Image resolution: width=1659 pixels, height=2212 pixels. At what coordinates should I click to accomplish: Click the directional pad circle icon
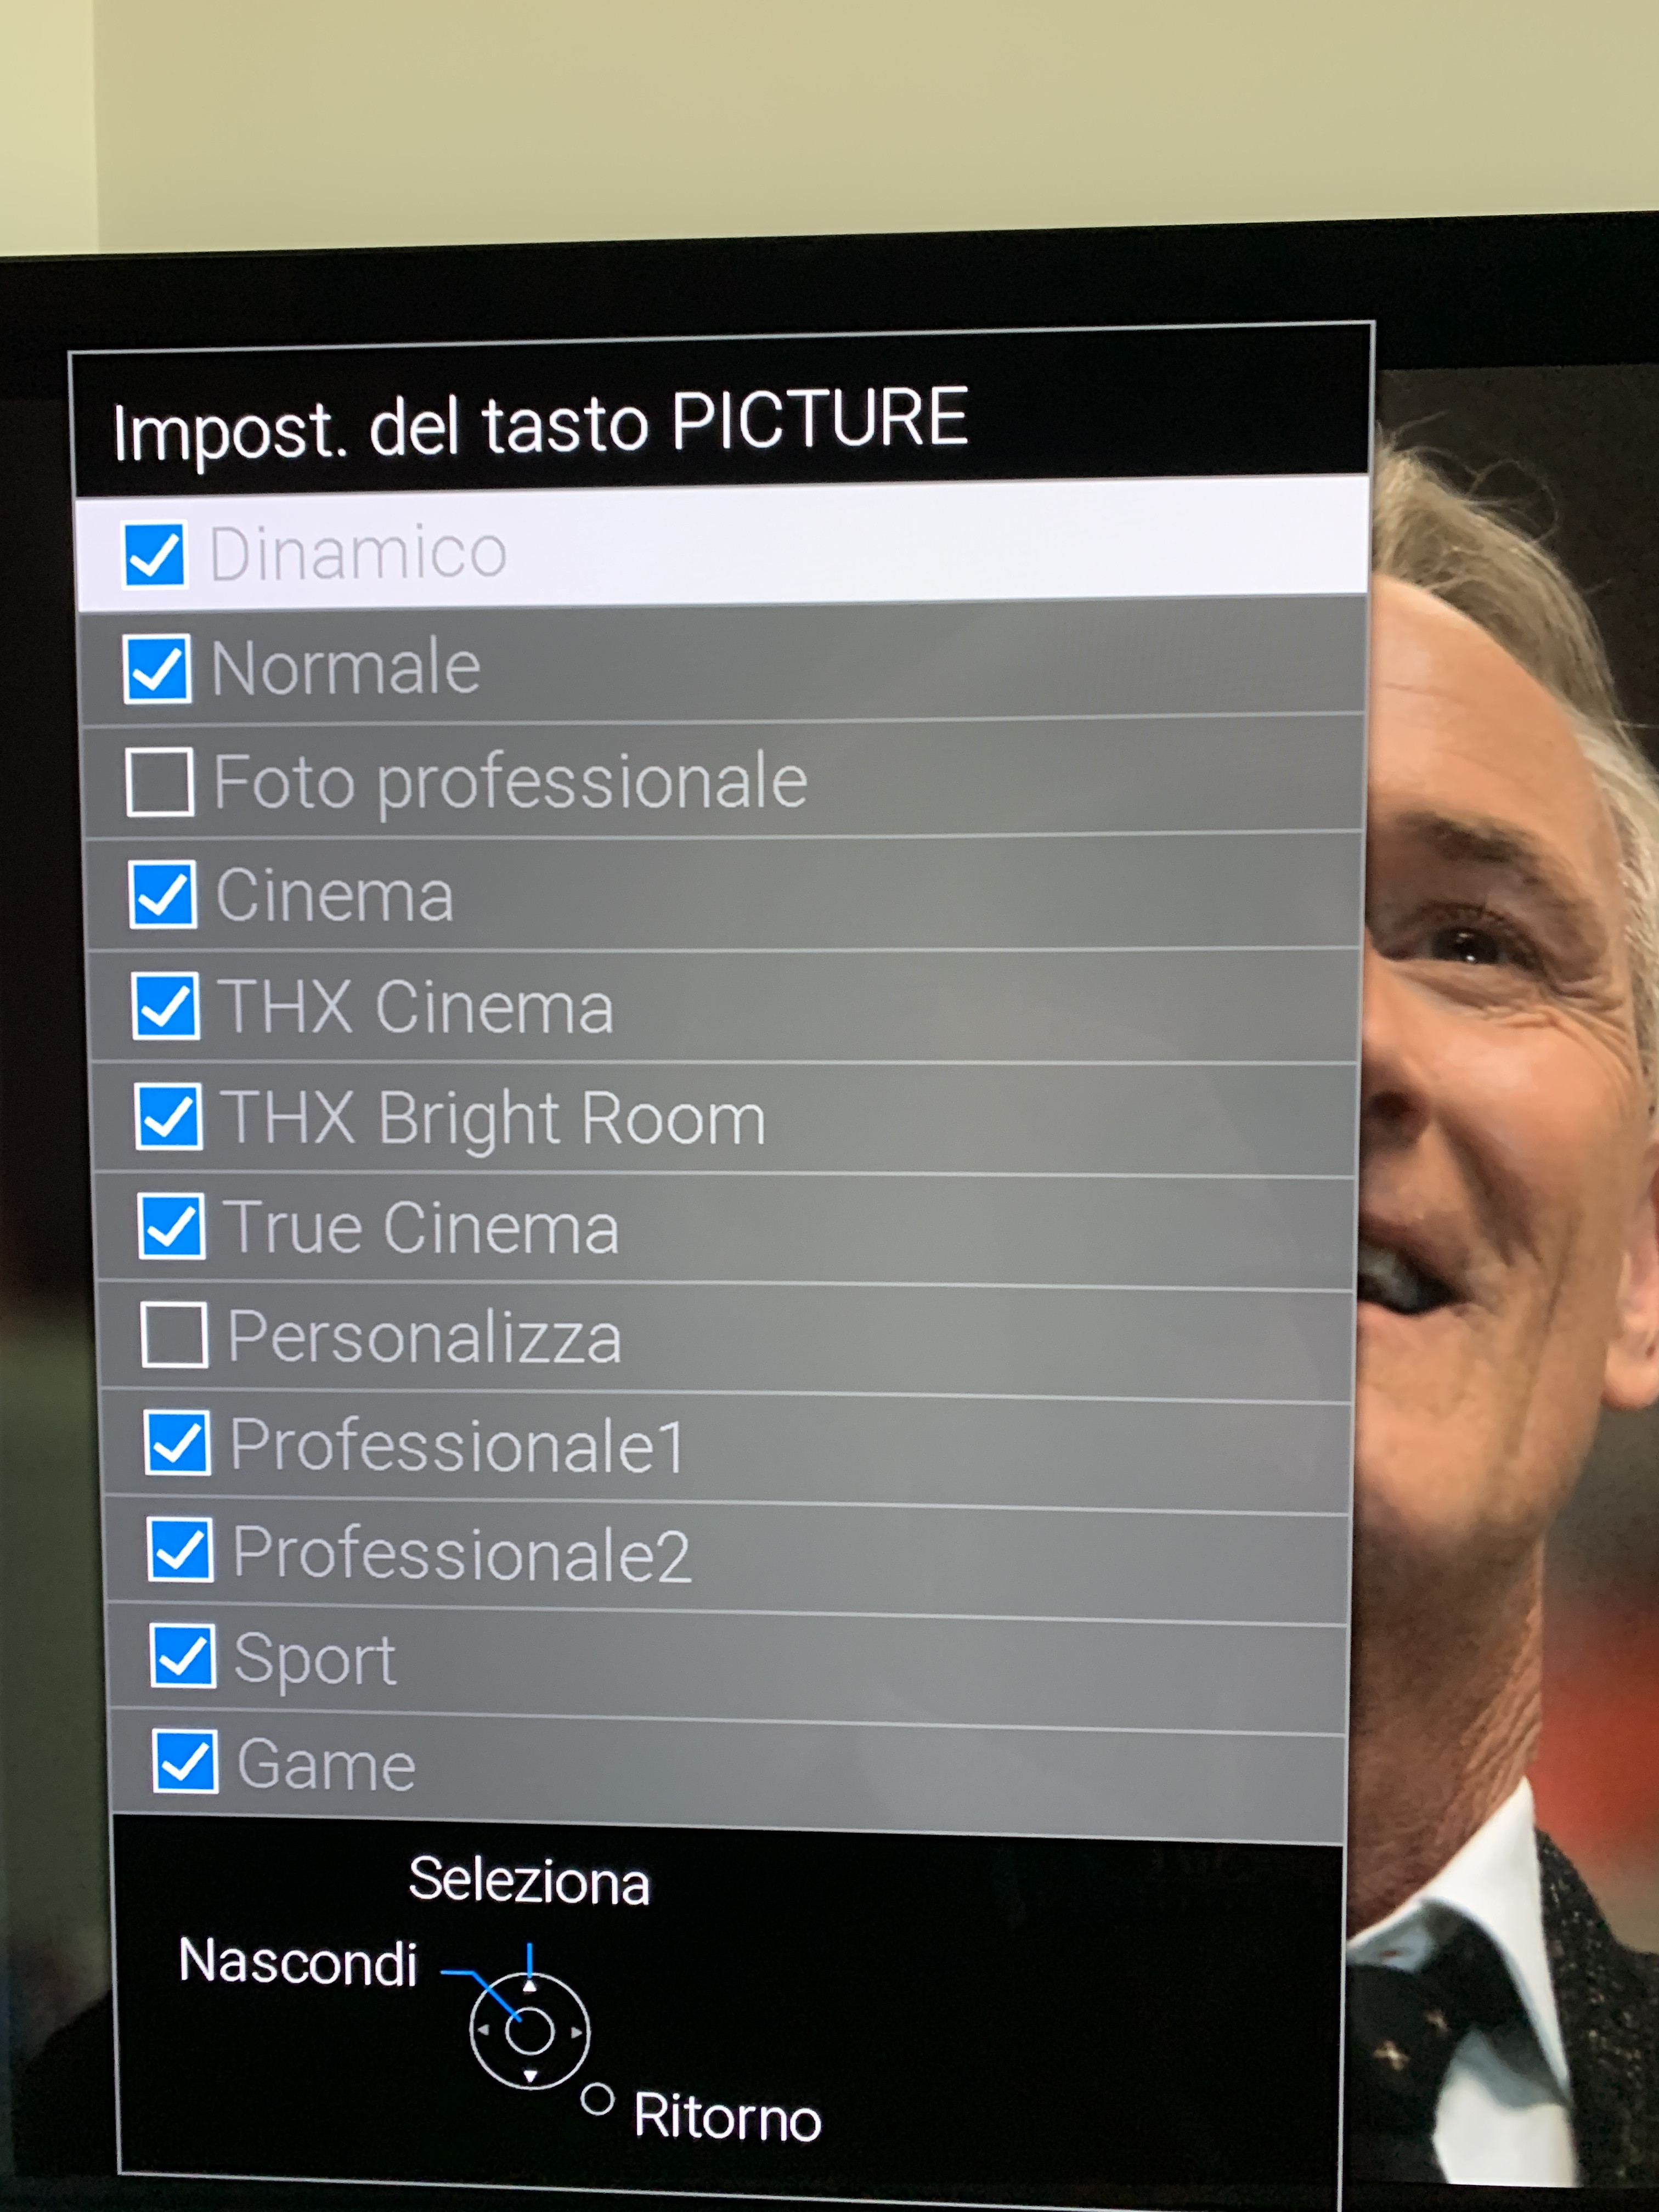[529, 2031]
